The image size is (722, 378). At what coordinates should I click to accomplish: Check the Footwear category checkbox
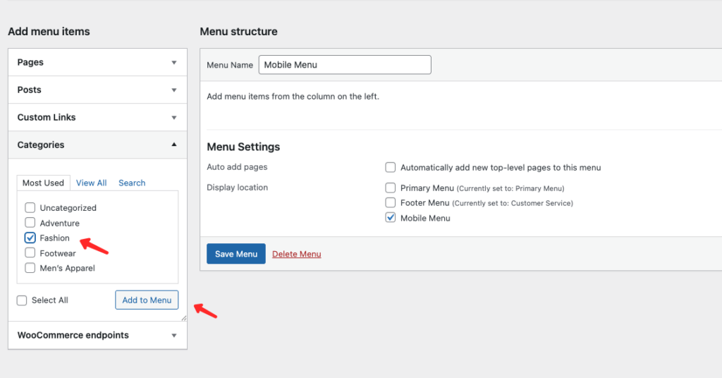coord(30,252)
